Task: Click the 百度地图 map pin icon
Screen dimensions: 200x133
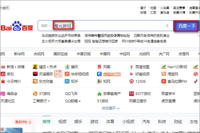Action: click(132, 67)
